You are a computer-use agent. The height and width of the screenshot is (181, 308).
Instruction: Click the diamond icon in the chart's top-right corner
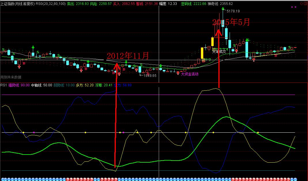coord(302,4)
